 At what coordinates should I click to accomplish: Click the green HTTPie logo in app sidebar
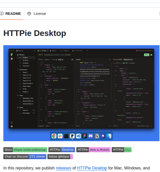tap(12, 54)
